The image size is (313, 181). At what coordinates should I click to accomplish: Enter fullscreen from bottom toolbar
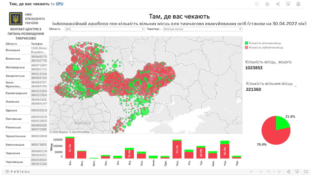click(x=306, y=171)
